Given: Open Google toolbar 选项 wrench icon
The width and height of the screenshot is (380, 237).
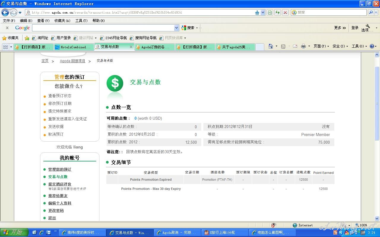Looking at the screenshot, I should (x=367, y=28).
